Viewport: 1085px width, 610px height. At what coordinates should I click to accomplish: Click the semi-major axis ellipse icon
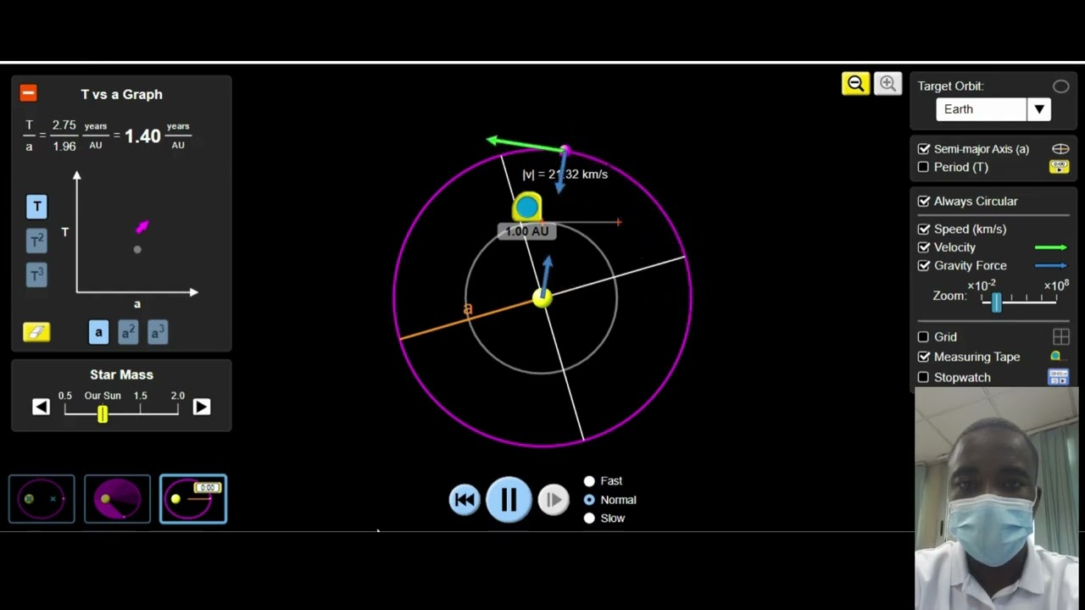(1060, 149)
